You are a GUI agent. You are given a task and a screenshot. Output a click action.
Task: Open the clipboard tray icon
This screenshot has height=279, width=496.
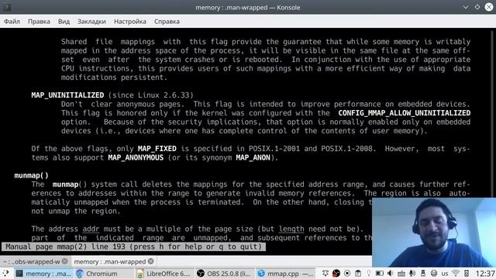click(x=358, y=274)
